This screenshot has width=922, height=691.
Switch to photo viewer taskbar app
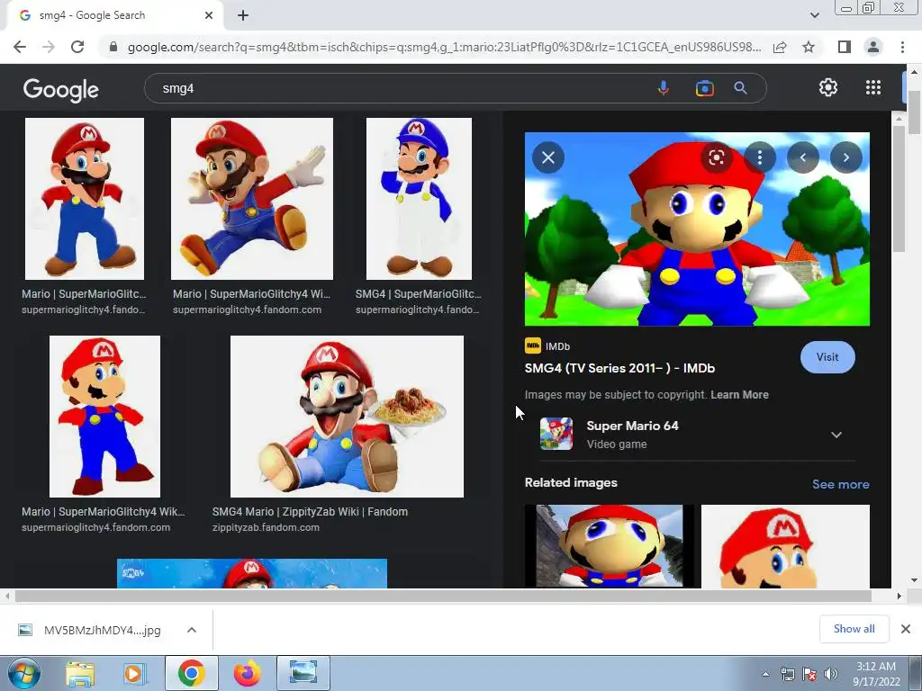pyautogui.click(x=303, y=673)
